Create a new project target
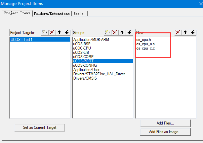The image size is (203, 143). (x=45, y=32)
